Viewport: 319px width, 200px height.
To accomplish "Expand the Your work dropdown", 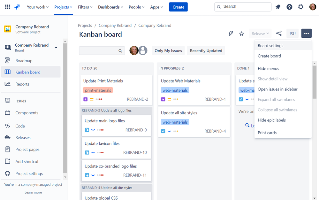I will click(x=38, y=7).
